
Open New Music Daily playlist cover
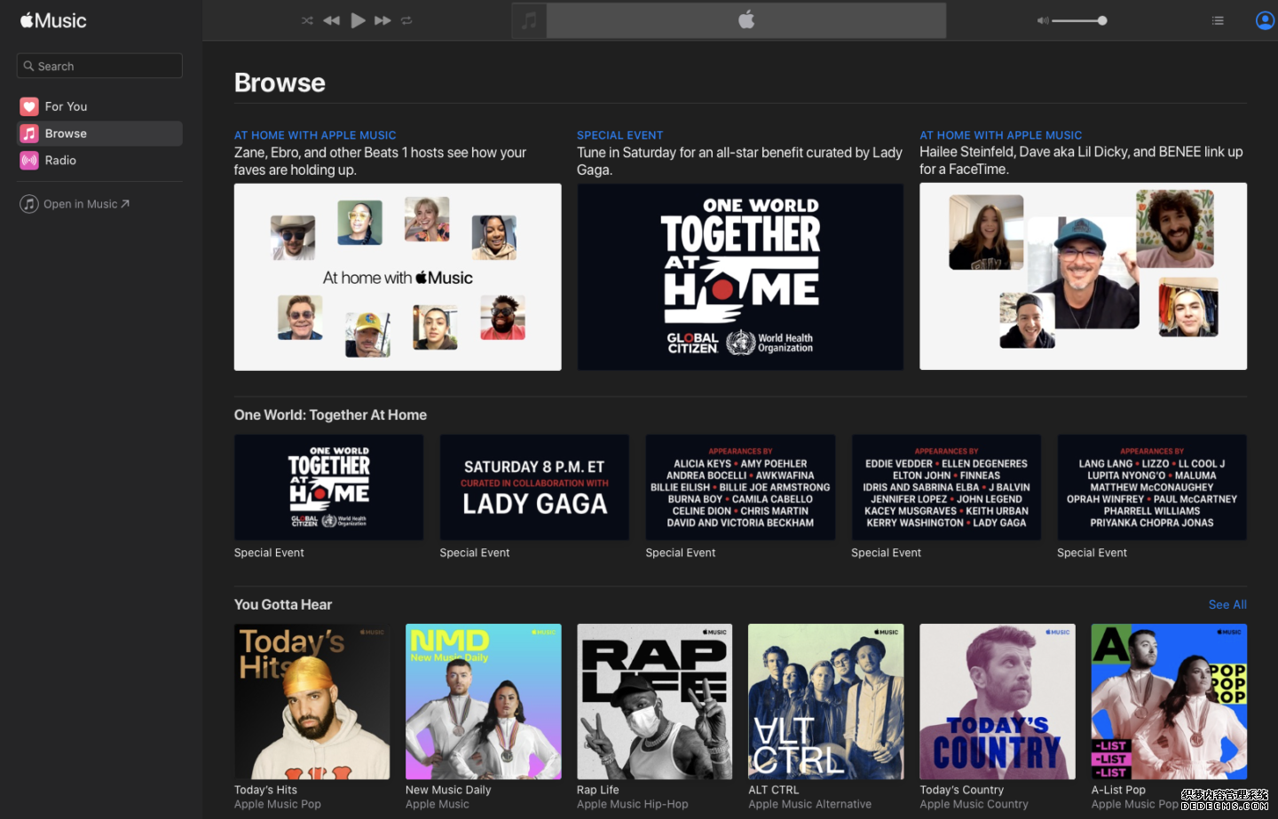483,701
